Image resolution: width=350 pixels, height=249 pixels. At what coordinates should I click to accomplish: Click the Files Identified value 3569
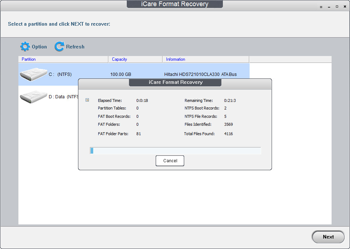pyautogui.click(x=229, y=124)
